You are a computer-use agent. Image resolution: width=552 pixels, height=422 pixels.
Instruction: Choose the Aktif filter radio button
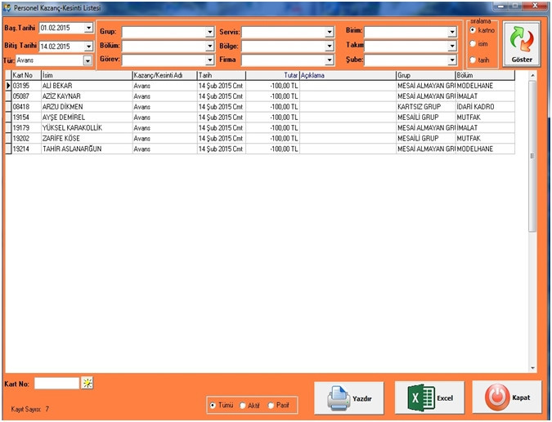tap(243, 405)
